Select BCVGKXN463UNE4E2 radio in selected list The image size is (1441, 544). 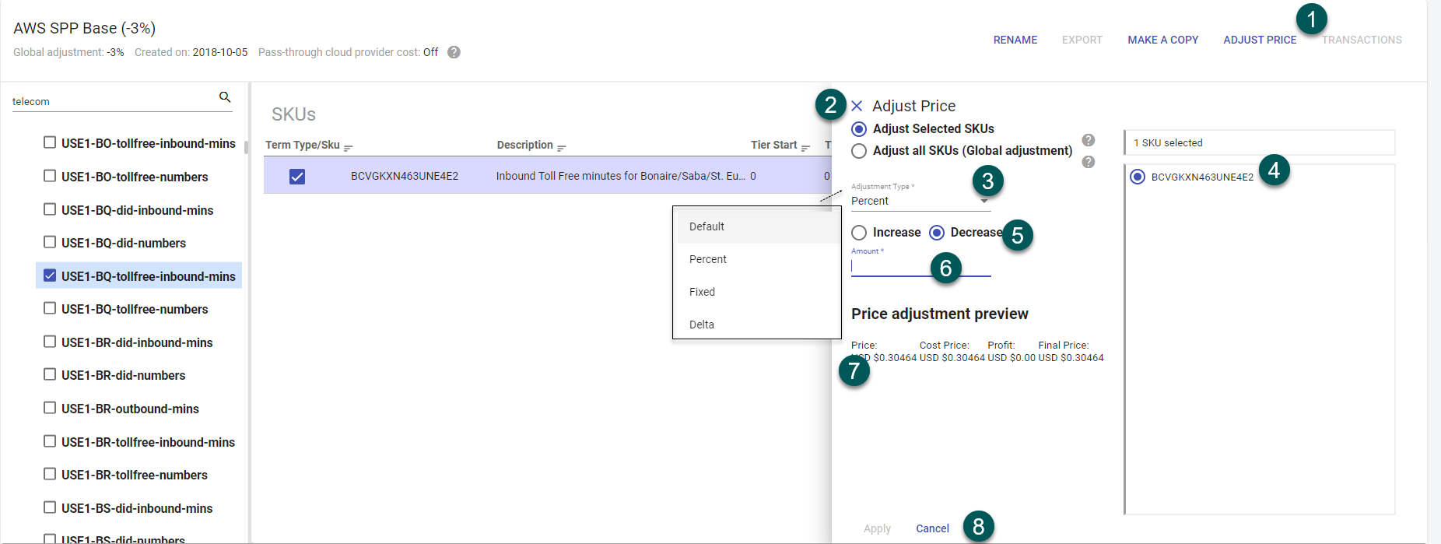[x=1138, y=177]
